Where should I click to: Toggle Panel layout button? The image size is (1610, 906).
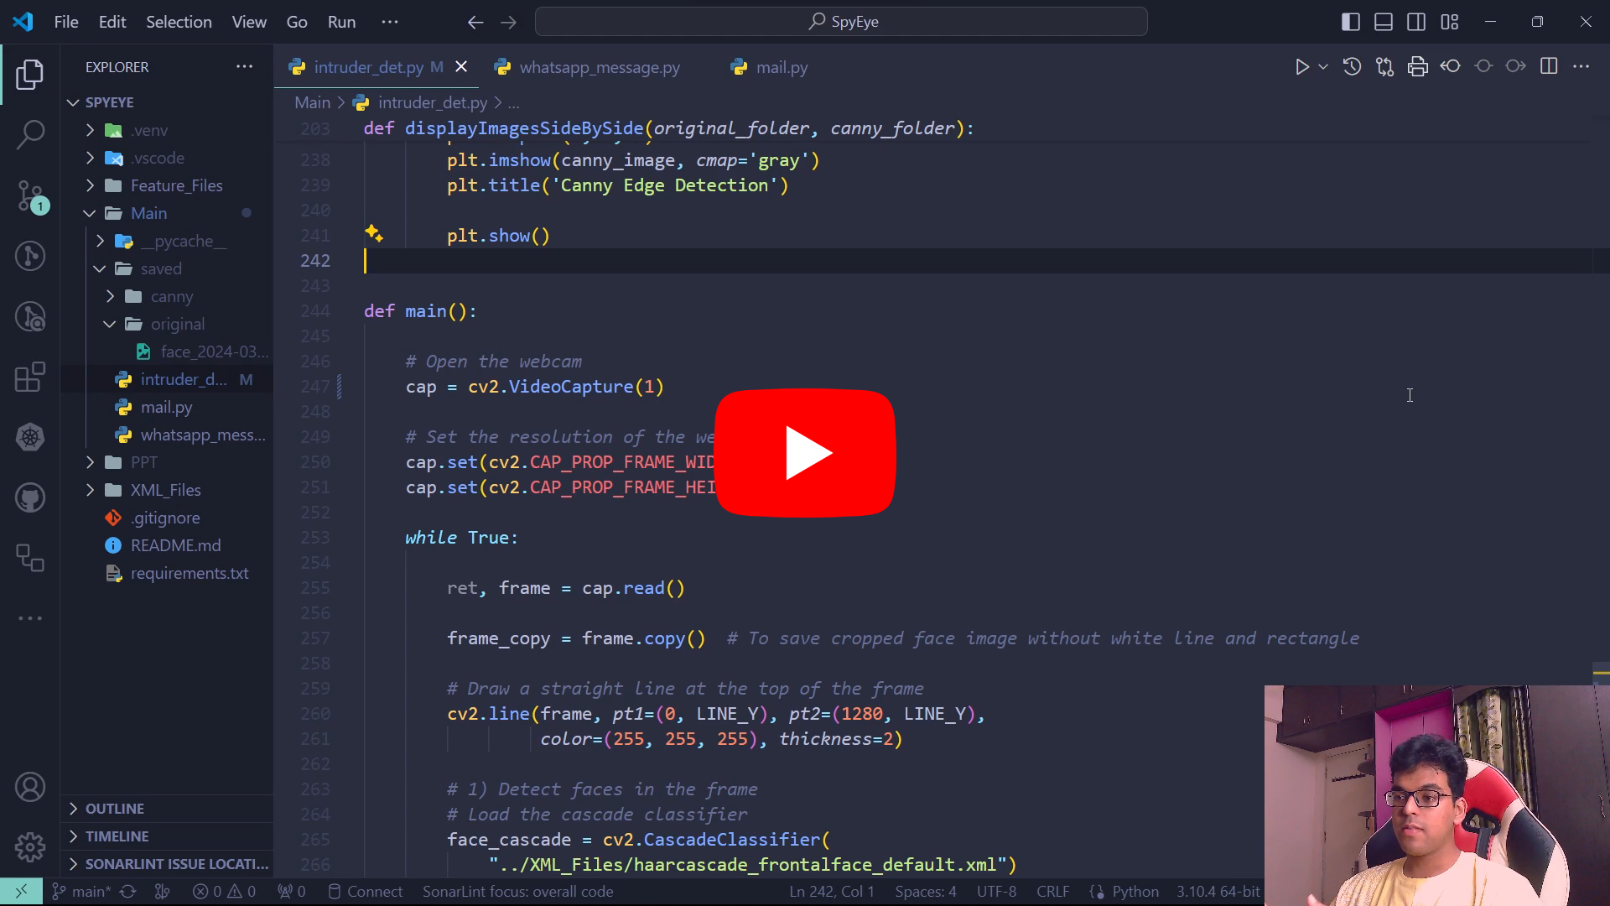point(1383,22)
